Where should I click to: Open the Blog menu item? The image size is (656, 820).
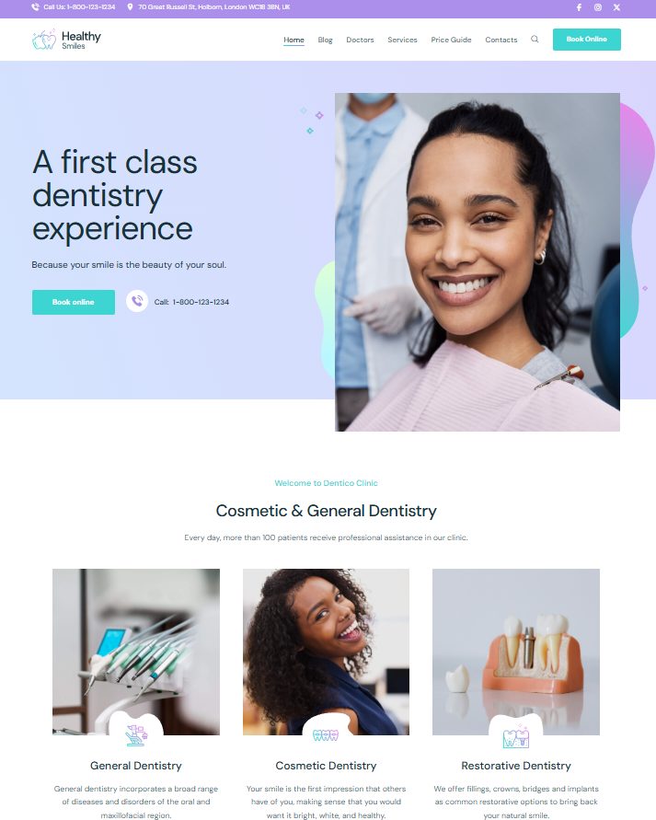(325, 40)
